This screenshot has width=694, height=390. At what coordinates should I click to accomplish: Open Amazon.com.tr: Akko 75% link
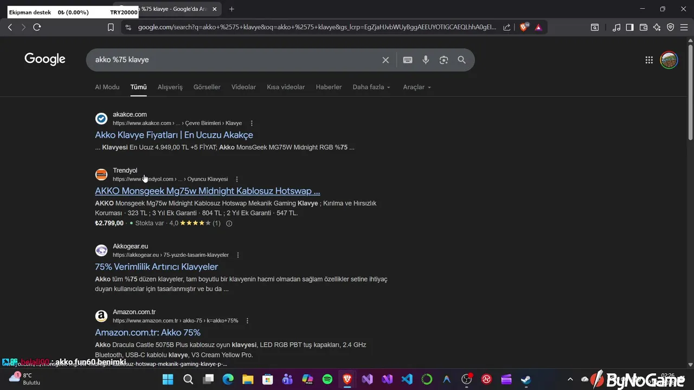(148, 332)
